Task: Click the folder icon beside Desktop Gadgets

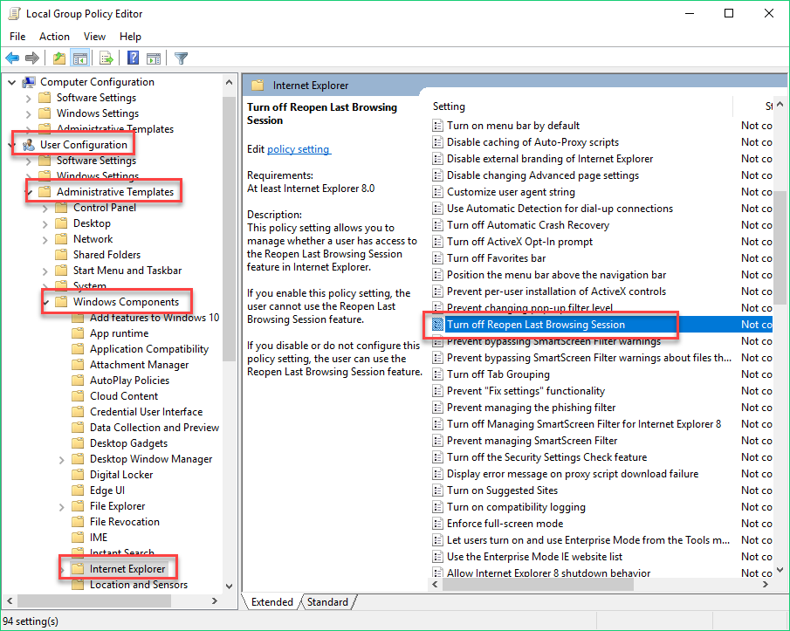Action: tap(78, 443)
